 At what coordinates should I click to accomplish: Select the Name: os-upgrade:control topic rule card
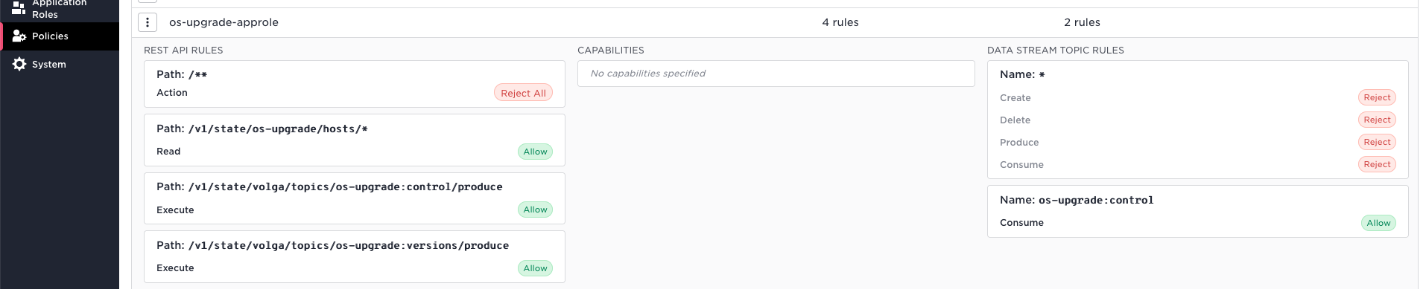1198,212
